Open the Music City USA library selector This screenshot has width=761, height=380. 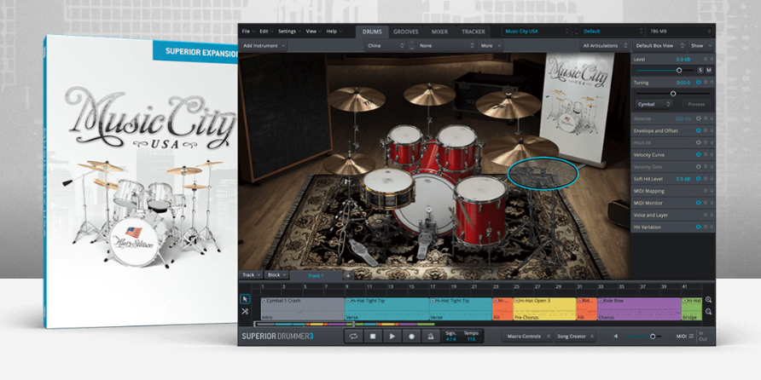[537, 31]
